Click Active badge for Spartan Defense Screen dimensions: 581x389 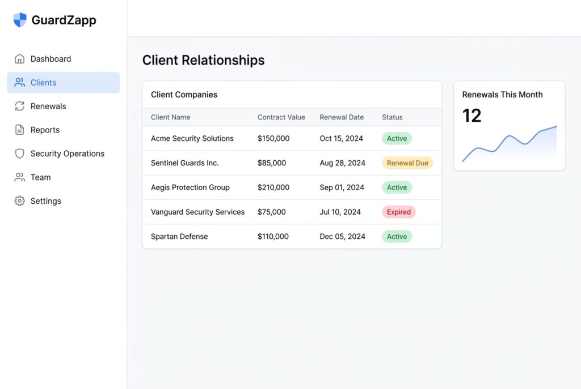tap(397, 236)
